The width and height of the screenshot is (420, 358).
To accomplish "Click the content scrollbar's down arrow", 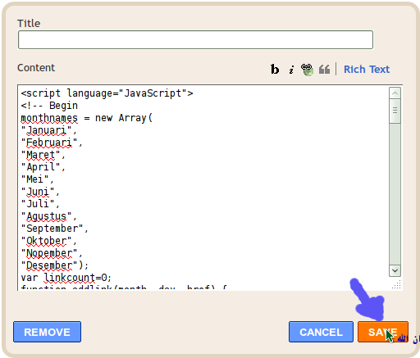I will (395, 270).
